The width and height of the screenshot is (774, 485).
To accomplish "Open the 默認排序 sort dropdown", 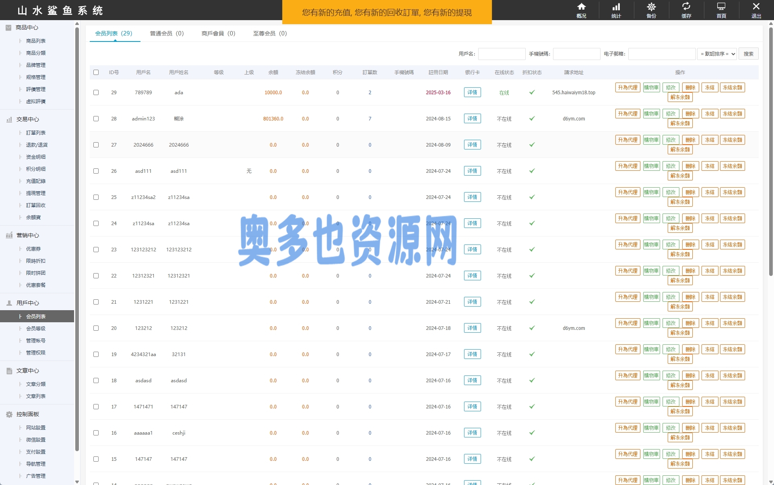I will tap(717, 54).
